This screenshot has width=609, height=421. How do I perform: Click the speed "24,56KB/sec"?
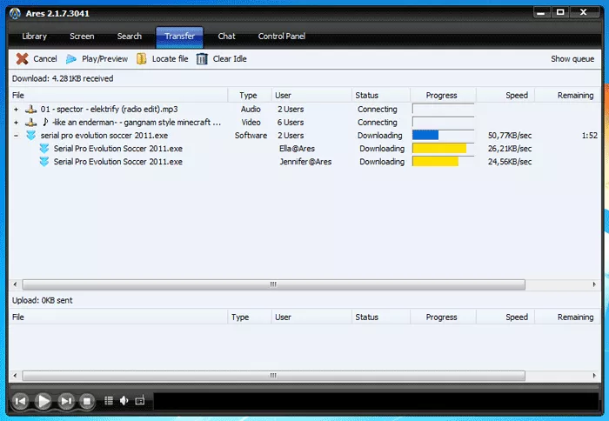pos(510,162)
